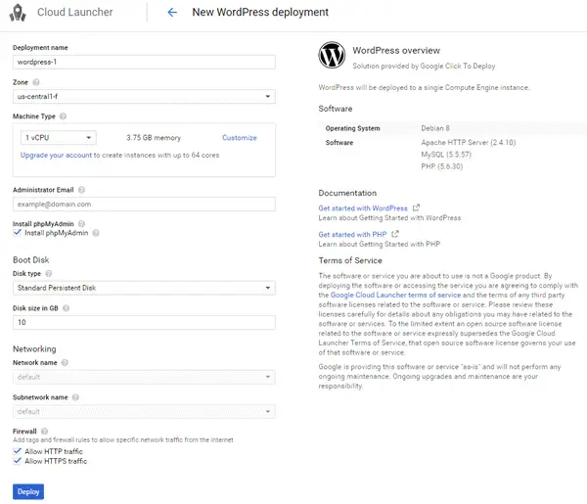
Task: Click external link icon after Get started with WordPress
Action: pyautogui.click(x=416, y=207)
